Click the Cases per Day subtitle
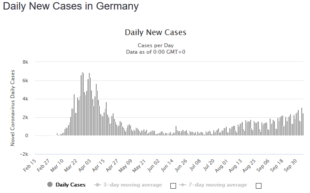 tap(155, 45)
